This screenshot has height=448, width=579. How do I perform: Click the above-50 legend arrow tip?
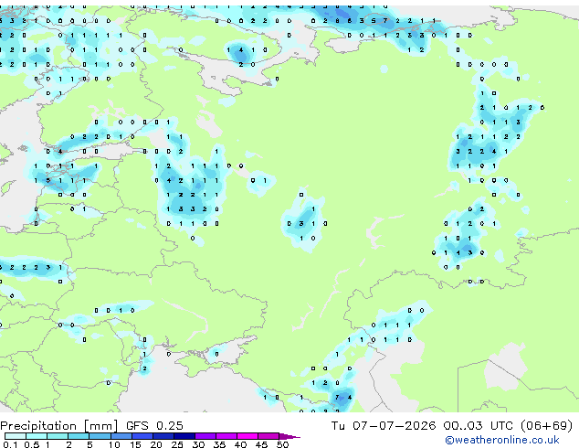click(289, 436)
